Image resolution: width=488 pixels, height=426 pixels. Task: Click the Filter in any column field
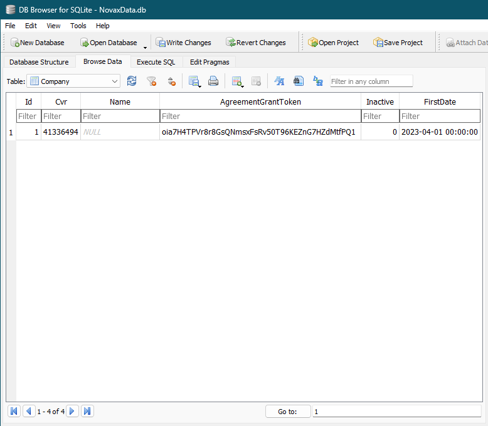(x=371, y=81)
